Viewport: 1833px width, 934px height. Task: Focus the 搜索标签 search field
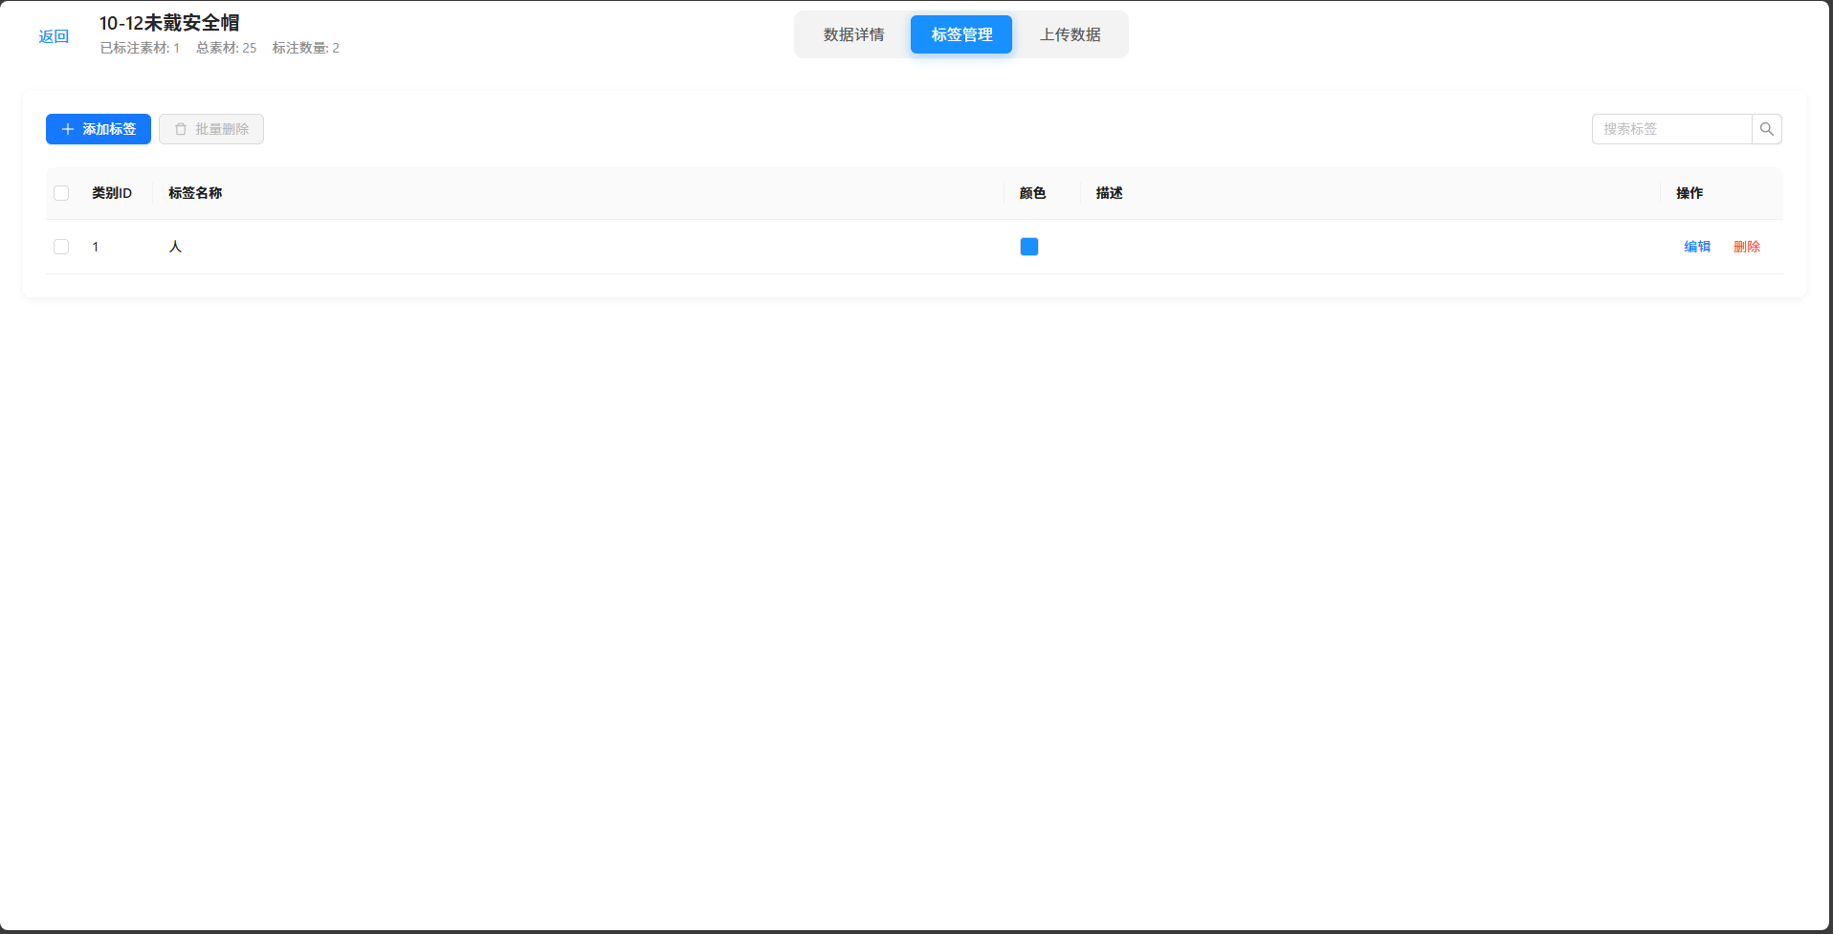tap(1671, 129)
